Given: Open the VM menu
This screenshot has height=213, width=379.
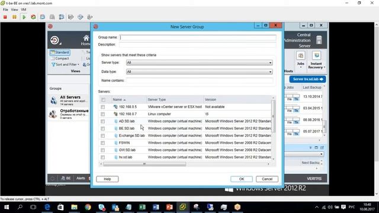Looking at the screenshot, I should click(24, 9).
